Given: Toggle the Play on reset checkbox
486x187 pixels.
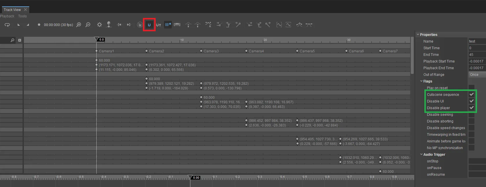Looking at the screenshot, I should [472, 88].
